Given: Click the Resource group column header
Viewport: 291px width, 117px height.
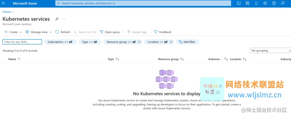Looking at the screenshot, I should 168,59.
